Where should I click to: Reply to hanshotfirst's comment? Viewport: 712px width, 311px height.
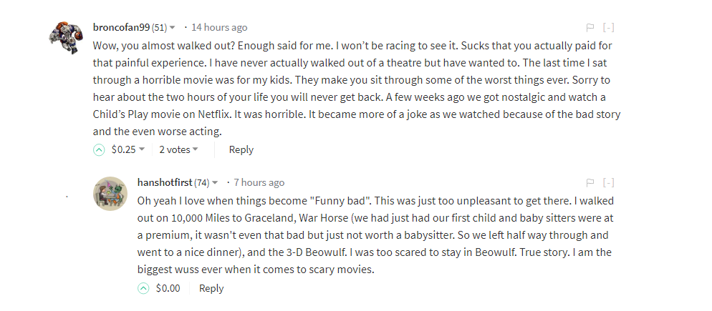(211, 288)
